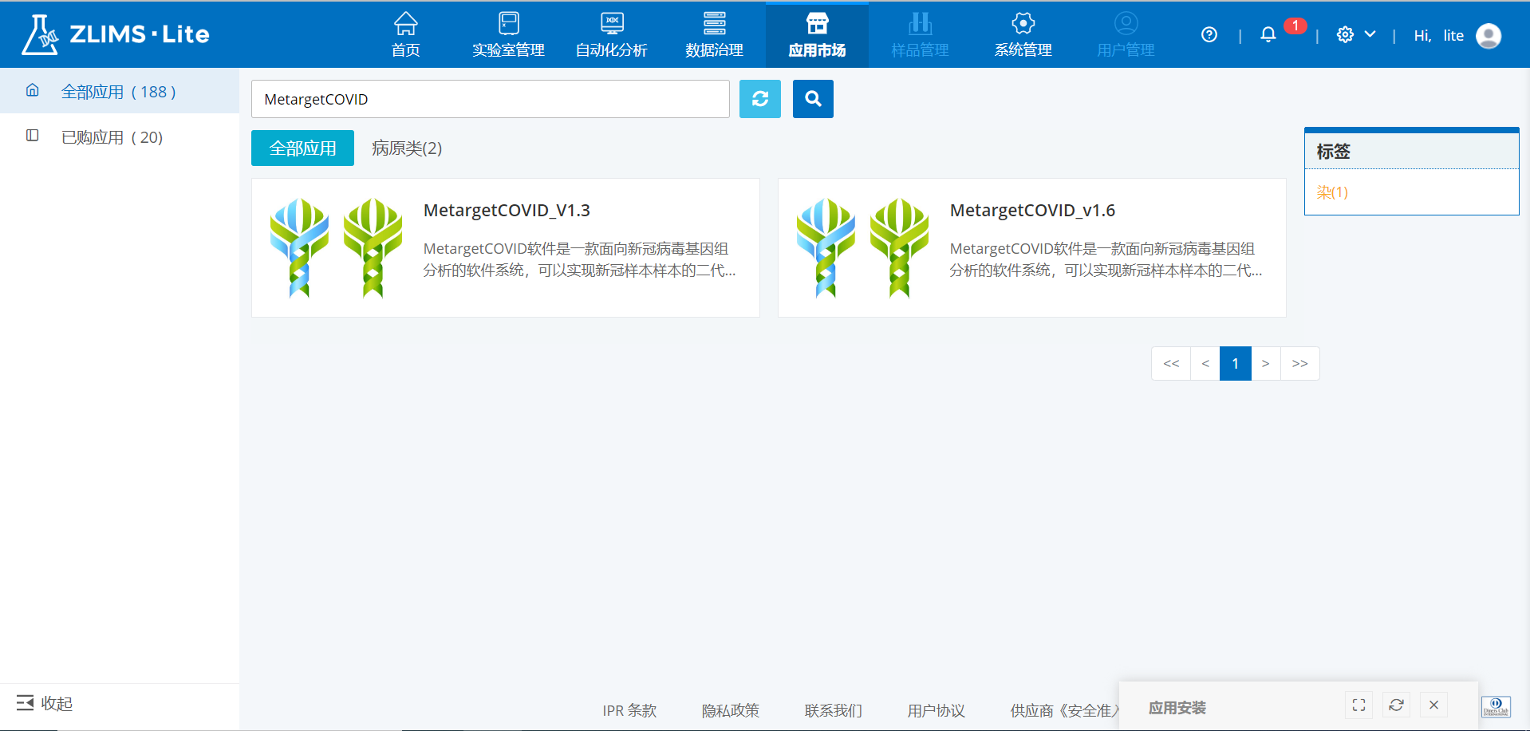
Task: Open 数据治理 data governance tab
Action: point(714,34)
